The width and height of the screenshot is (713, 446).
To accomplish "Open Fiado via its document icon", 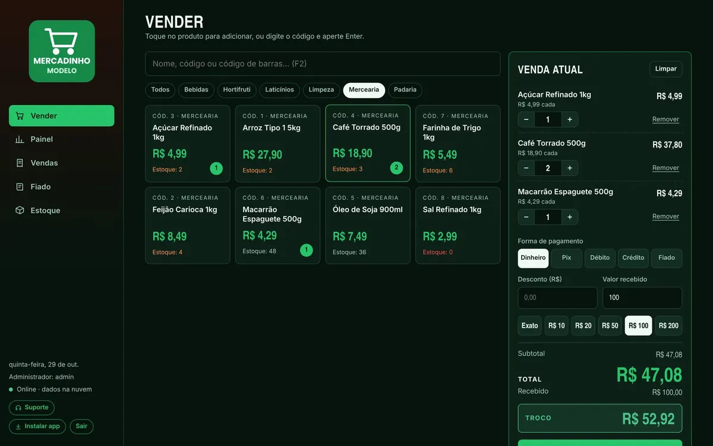I will click(x=20, y=187).
